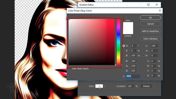Select the L lightness radio button
Screen dimensions: 176x99
pyautogui.click(x=144, y=46)
